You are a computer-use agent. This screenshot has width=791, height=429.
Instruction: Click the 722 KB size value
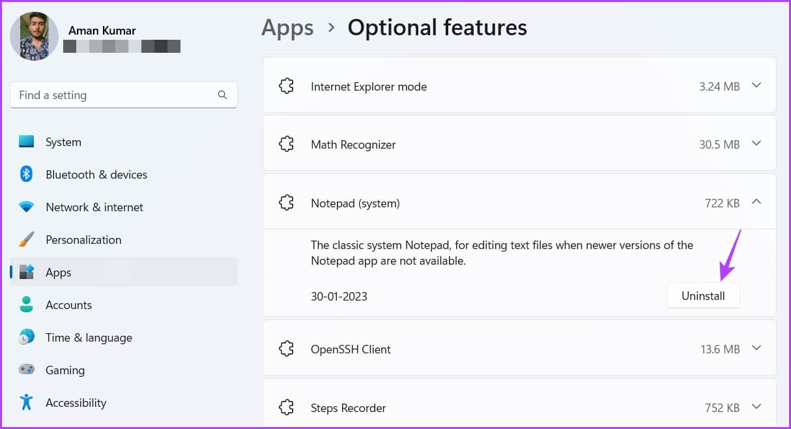[x=722, y=203]
